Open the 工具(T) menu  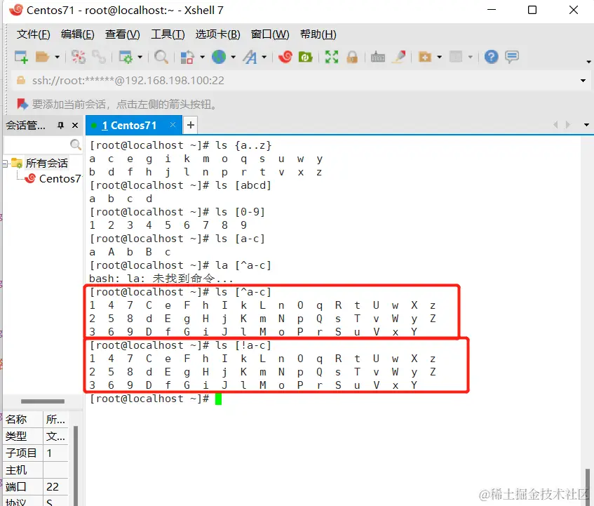pyautogui.click(x=168, y=34)
